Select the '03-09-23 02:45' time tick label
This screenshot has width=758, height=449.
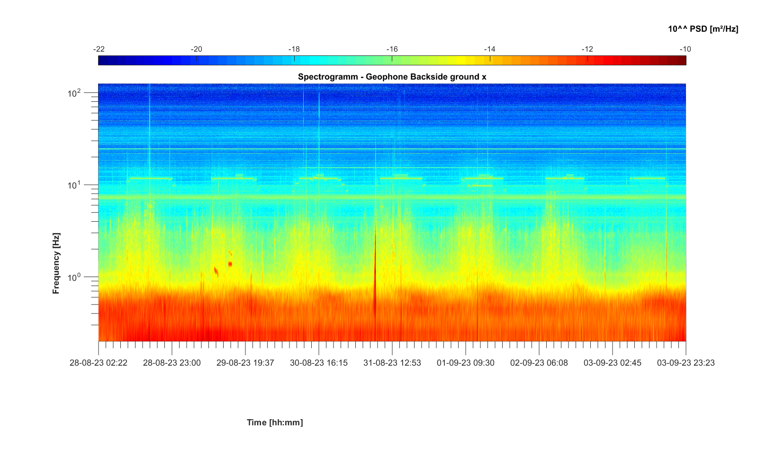tap(612, 363)
